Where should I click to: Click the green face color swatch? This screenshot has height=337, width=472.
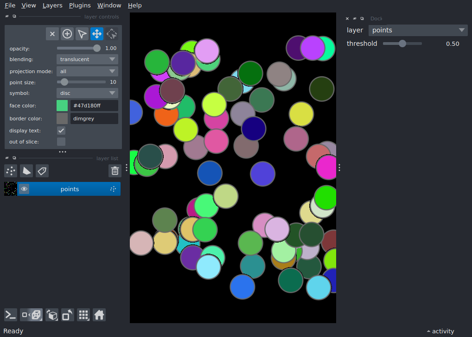[x=62, y=106]
